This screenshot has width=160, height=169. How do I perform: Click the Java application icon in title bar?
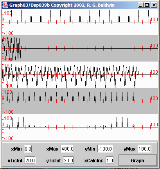[5, 5]
